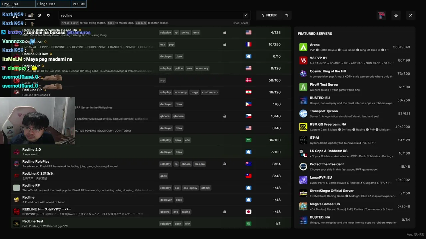This screenshot has height=239, width=426.
Task: Open the Arena featured server
Action: tap(355, 47)
